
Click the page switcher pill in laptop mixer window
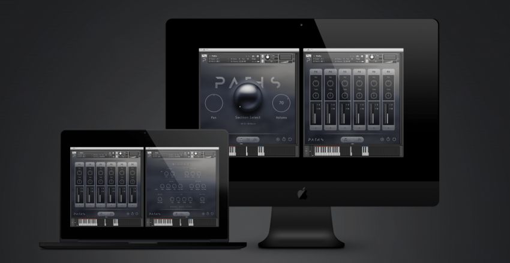(x=106, y=214)
